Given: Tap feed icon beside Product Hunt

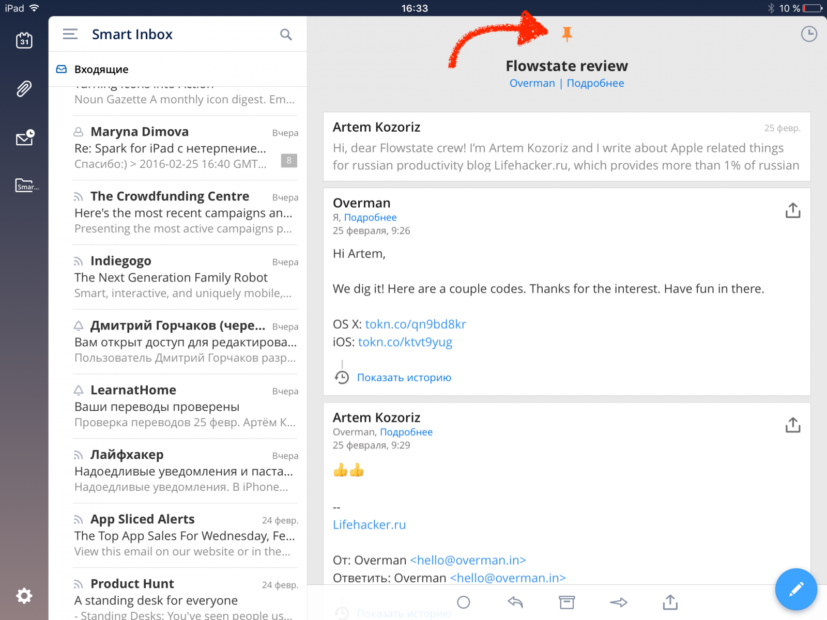Looking at the screenshot, I should (x=78, y=584).
